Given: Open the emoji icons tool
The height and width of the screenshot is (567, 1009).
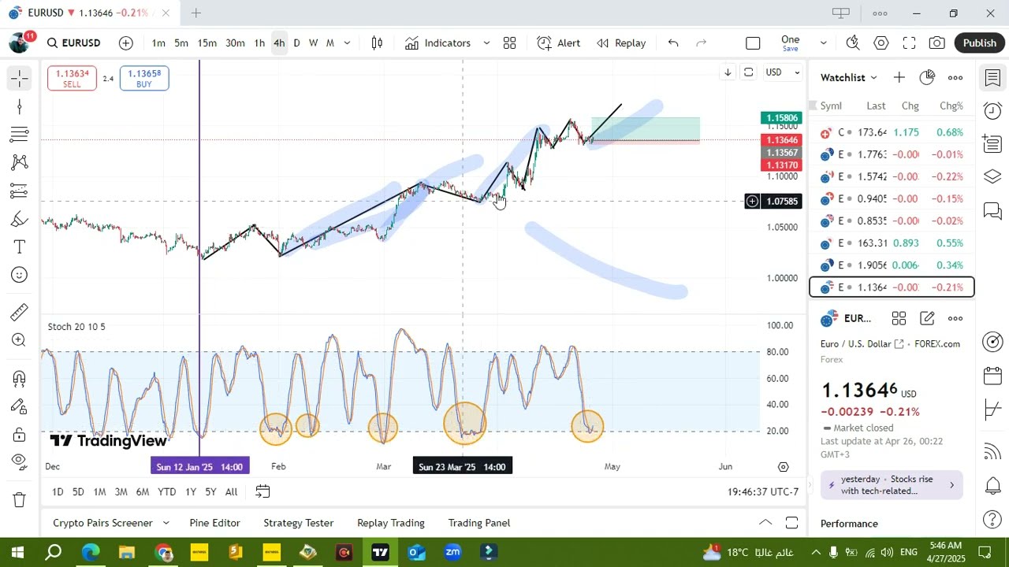Looking at the screenshot, I should click(x=20, y=275).
